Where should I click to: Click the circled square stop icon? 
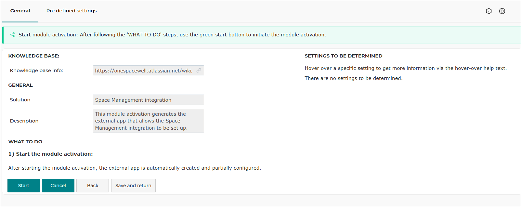502,11
